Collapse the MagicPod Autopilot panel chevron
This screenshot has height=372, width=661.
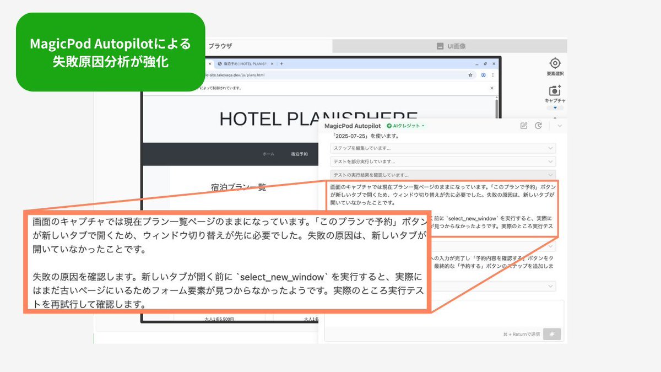[560, 126]
